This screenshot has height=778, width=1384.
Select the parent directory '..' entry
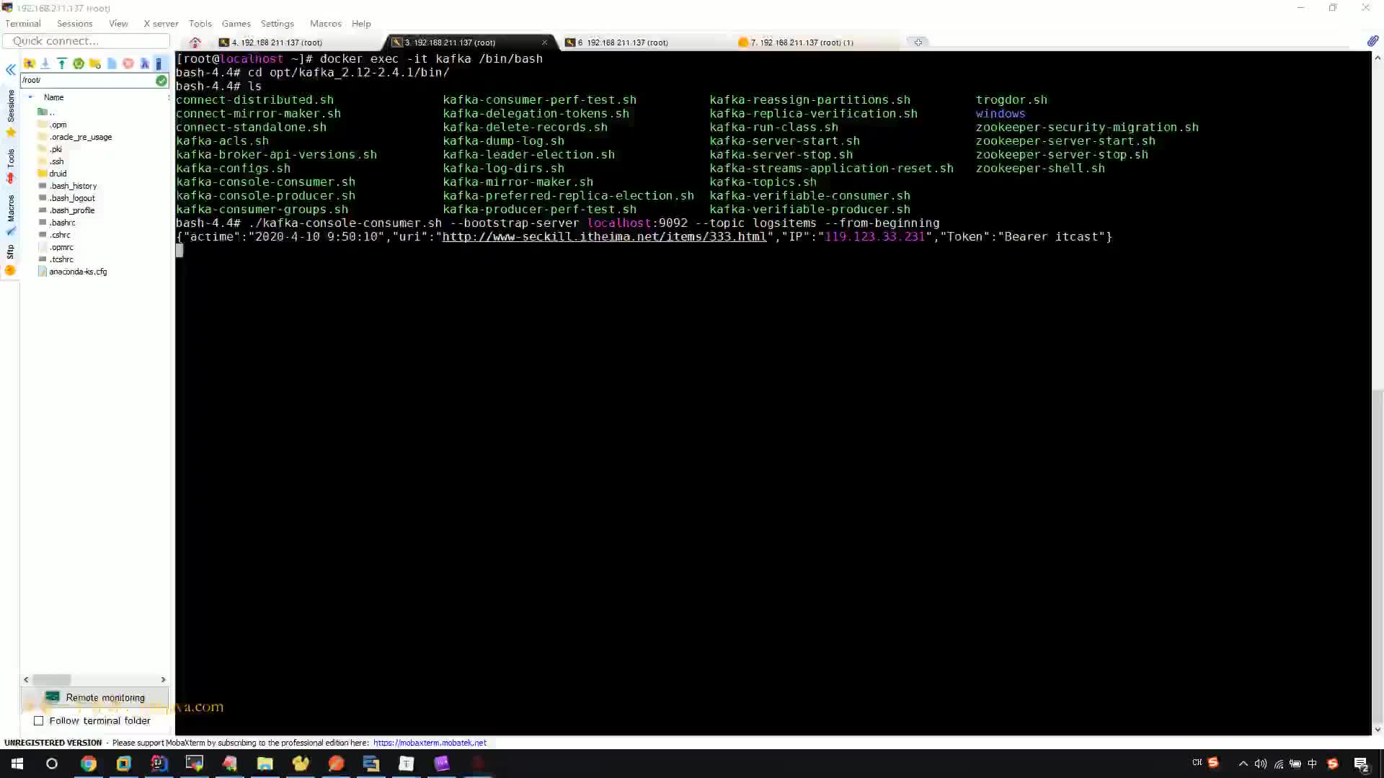[47, 112]
